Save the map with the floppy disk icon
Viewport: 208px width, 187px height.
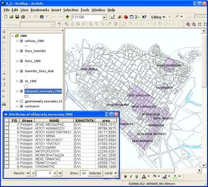17,17
